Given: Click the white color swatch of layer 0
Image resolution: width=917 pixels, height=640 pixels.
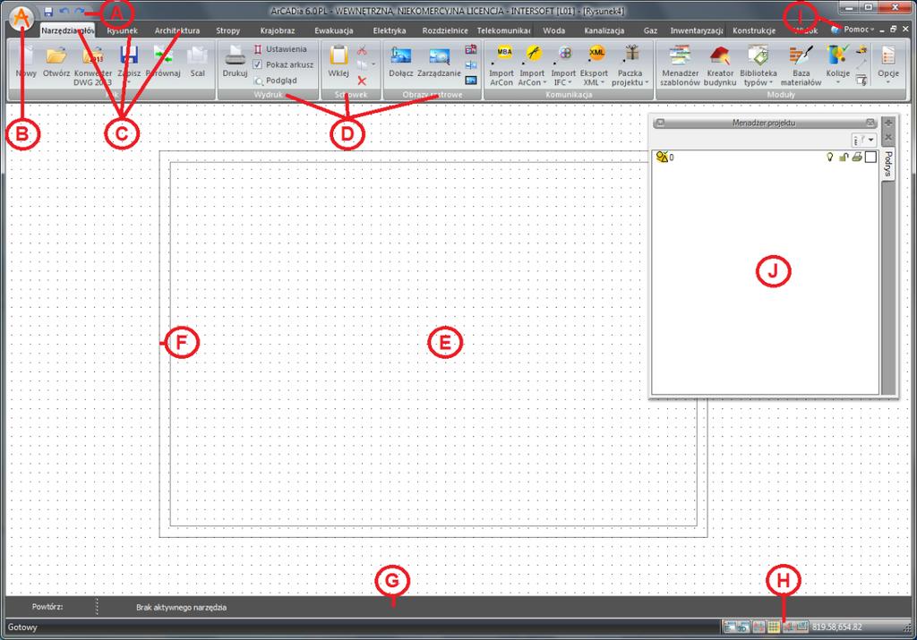Looking at the screenshot, I should 870,157.
